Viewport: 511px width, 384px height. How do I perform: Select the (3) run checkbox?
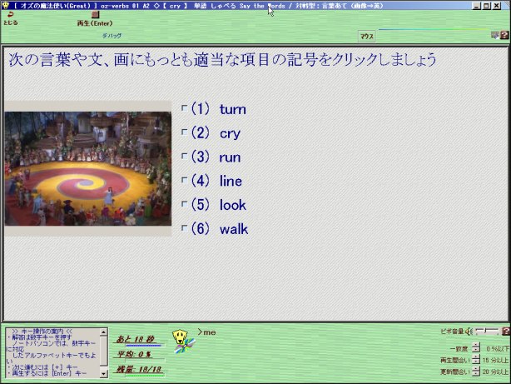coord(184,157)
